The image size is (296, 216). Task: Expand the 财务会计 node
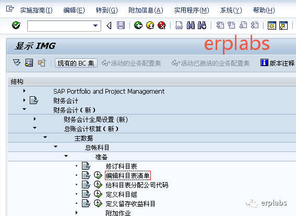coord(24,100)
